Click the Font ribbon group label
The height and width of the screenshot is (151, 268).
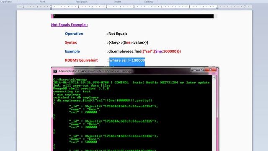click(x=42, y=2)
